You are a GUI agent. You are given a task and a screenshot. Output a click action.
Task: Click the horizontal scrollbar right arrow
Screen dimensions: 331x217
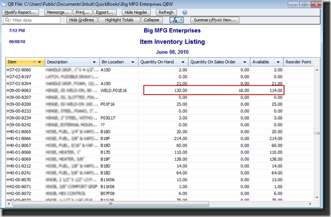click(x=310, y=204)
